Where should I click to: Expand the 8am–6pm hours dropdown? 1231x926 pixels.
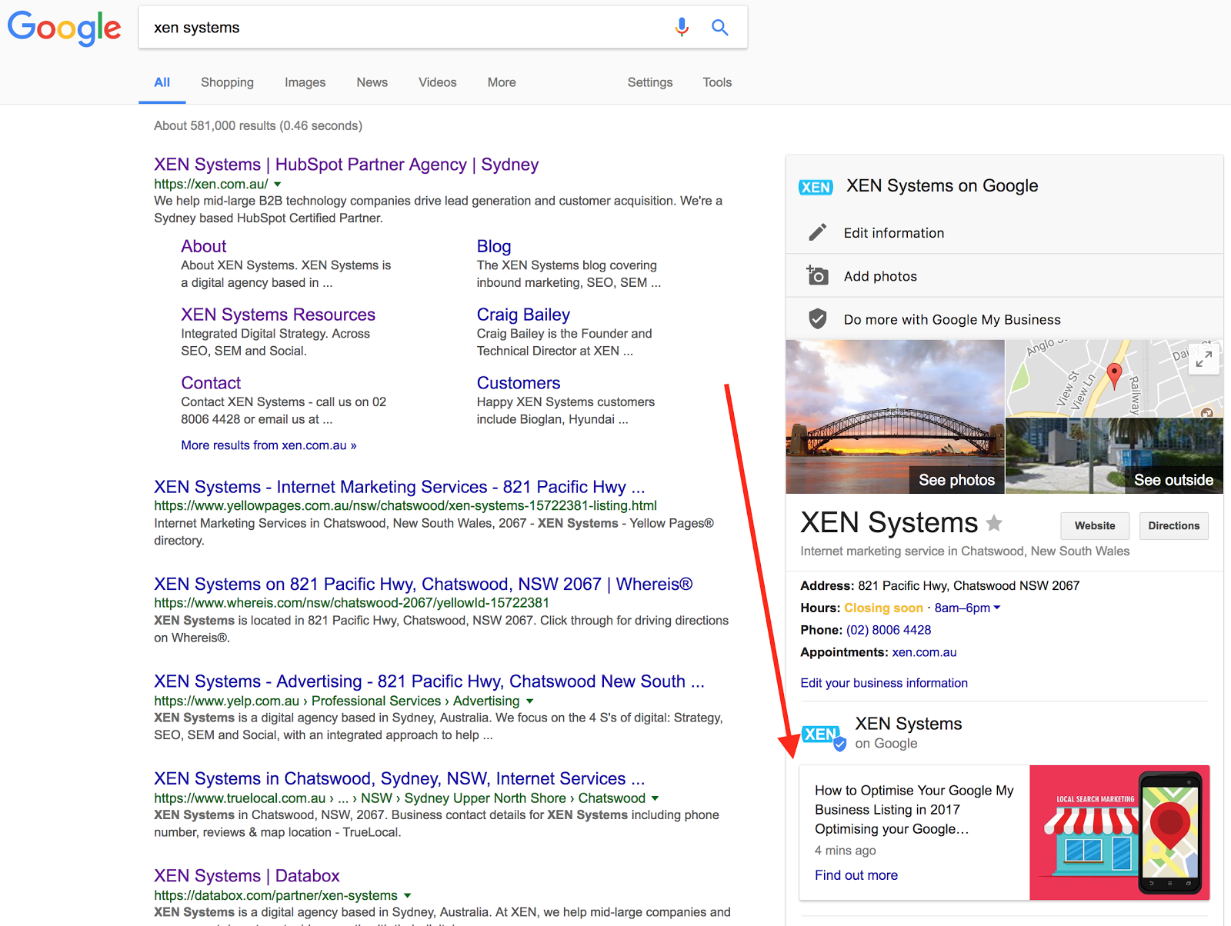997,608
